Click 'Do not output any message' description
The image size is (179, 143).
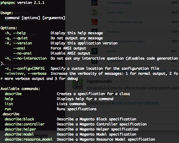click(77, 38)
